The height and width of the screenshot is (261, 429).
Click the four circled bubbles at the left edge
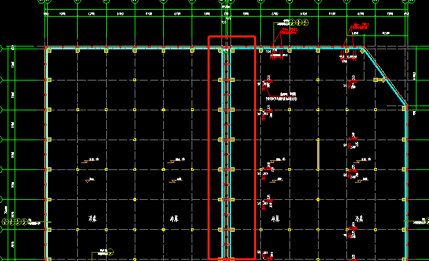tap(15, 221)
